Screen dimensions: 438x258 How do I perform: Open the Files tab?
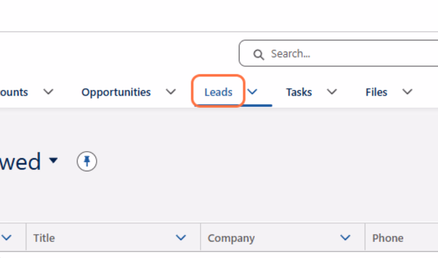pos(376,92)
